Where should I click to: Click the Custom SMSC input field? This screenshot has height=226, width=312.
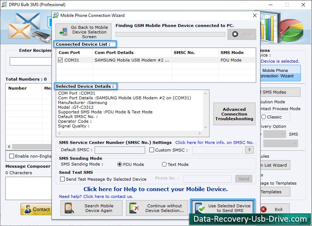217,150
